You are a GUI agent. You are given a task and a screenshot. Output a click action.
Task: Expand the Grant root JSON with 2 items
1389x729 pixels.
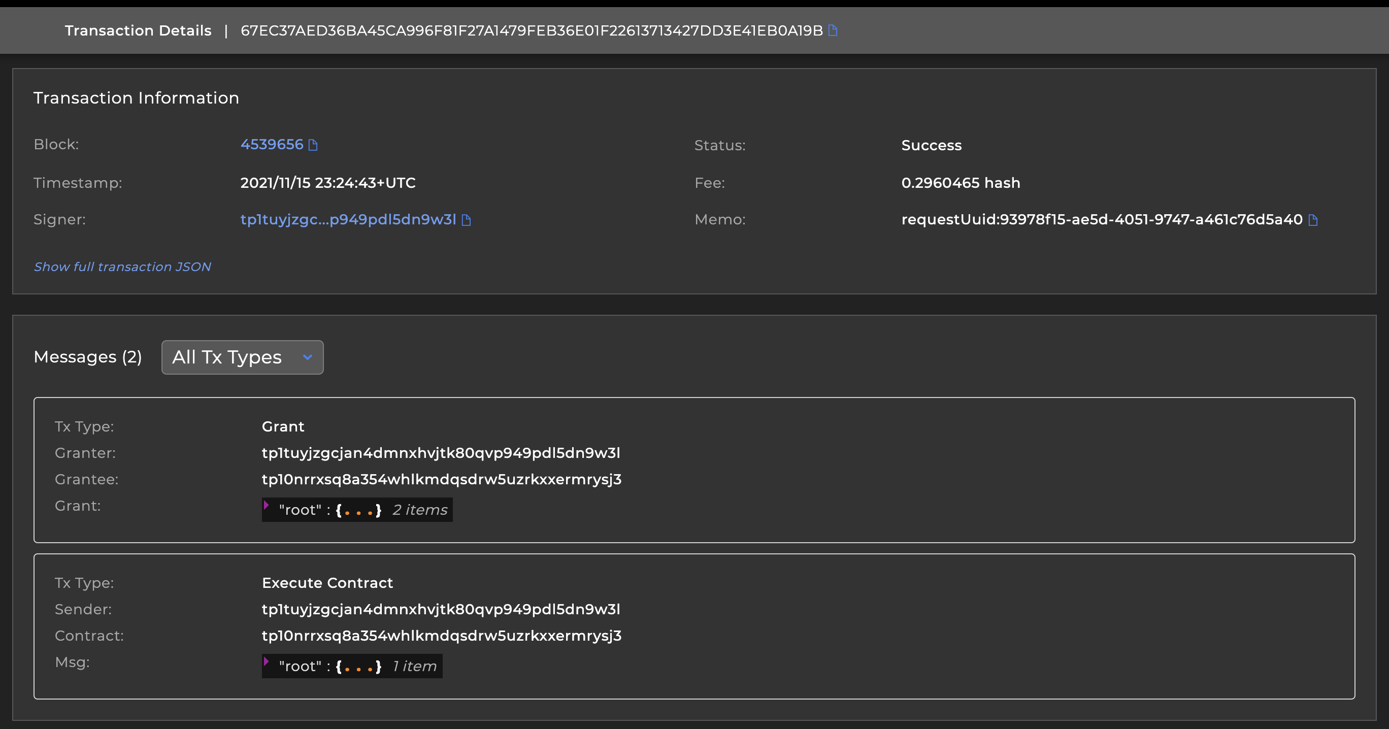[267, 505]
